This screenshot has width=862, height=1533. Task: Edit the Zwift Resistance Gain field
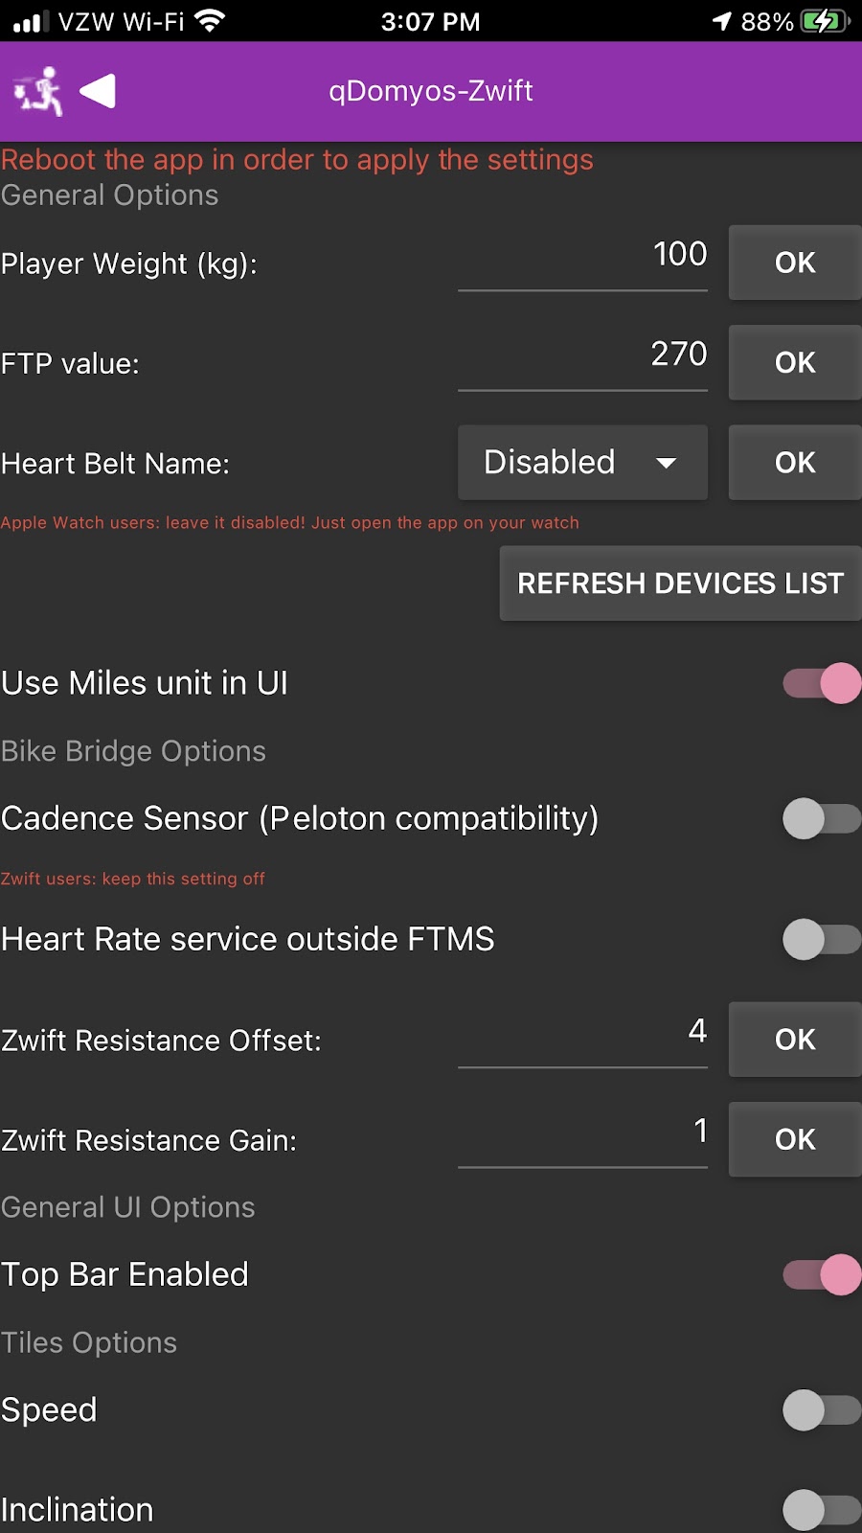pos(582,1133)
